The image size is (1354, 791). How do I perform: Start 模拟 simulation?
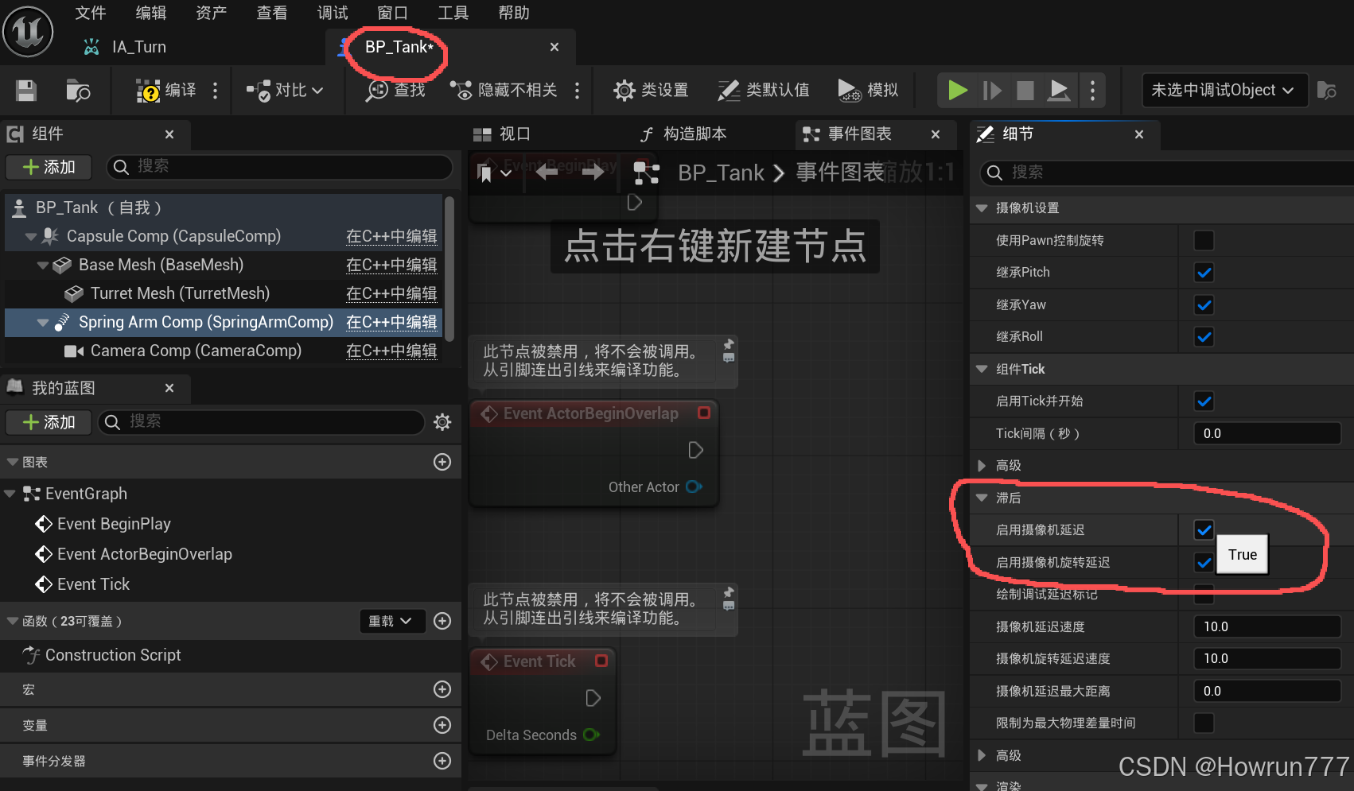[x=868, y=91]
